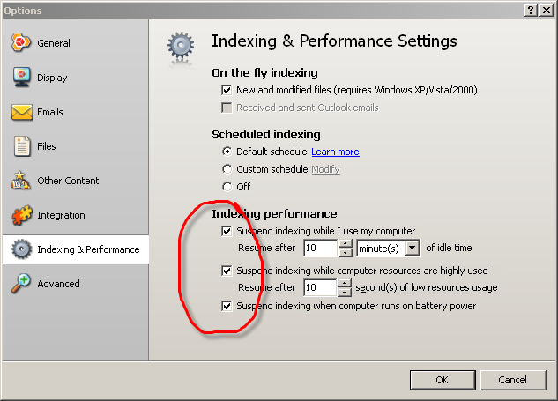Screen dimensions: 558x401
Task: Open the Emails envelope icon
Action: coord(22,112)
